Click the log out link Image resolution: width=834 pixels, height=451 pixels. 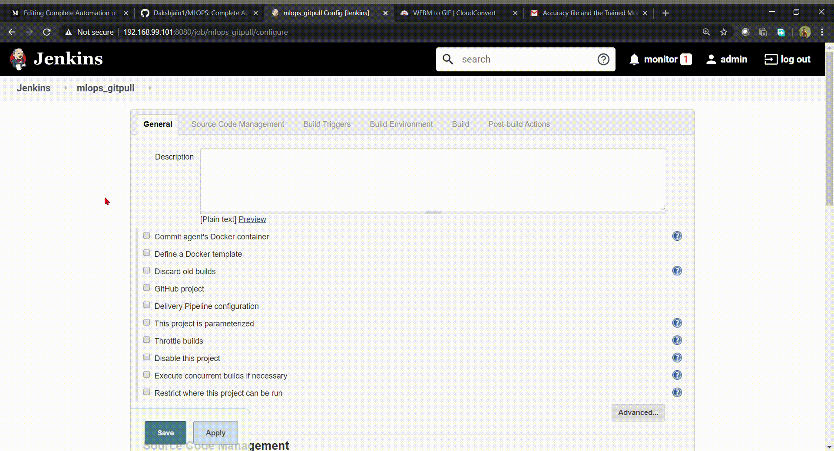tap(788, 59)
